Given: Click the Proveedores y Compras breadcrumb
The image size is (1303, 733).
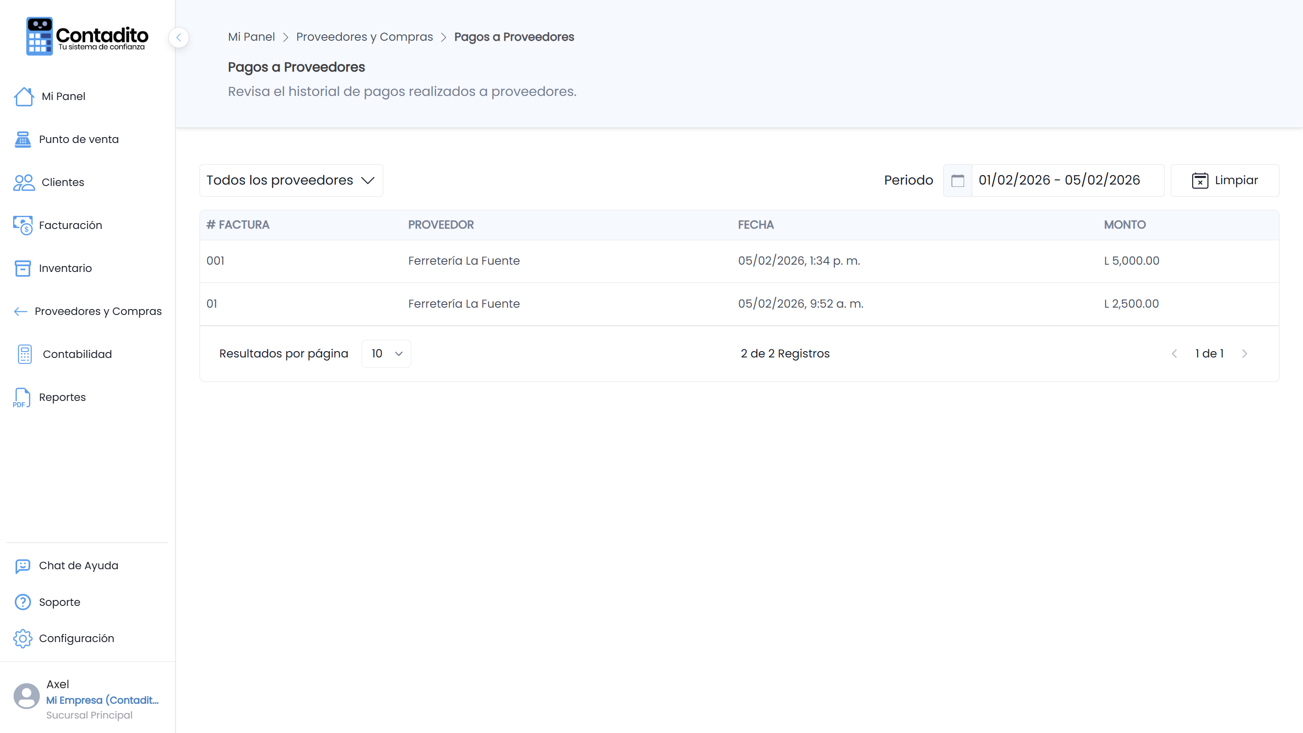Looking at the screenshot, I should pos(364,37).
